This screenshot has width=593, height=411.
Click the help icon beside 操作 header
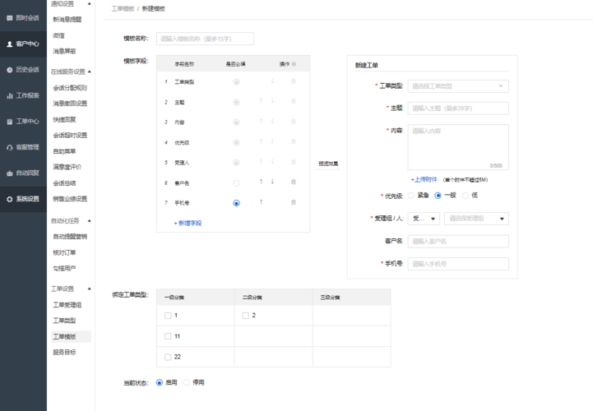click(294, 64)
